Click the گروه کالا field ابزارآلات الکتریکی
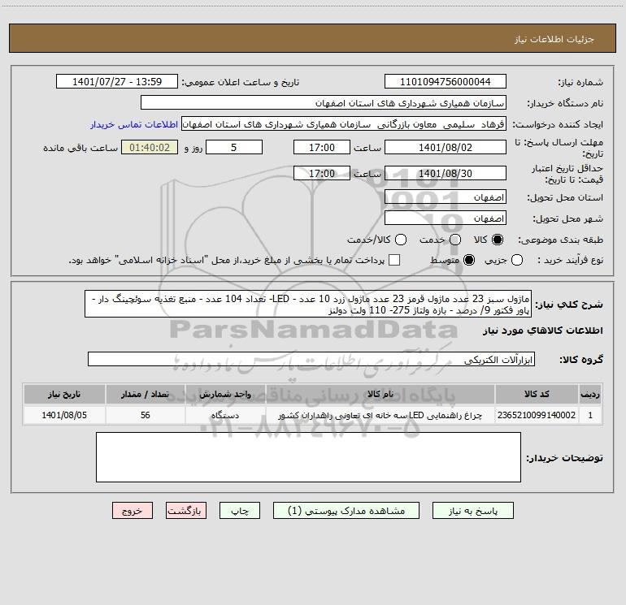Viewport: 626px width, 605px height. pos(311,359)
